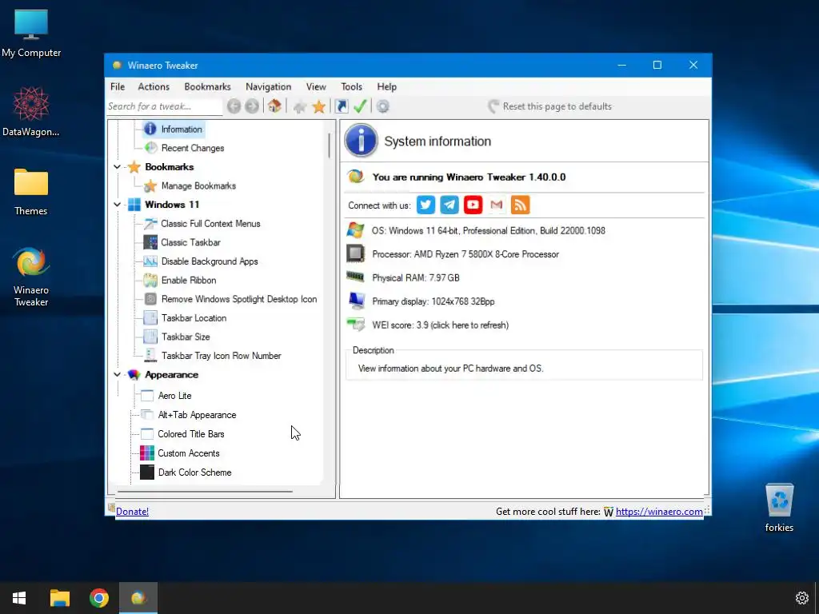Screen dimensions: 819x614
Task: Select Custom Accents item
Action: tap(180, 453)
